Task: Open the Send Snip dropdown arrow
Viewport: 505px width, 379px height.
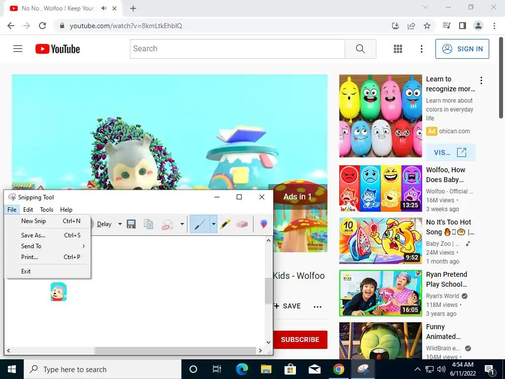Action: pyautogui.click(x=182, y=224)
